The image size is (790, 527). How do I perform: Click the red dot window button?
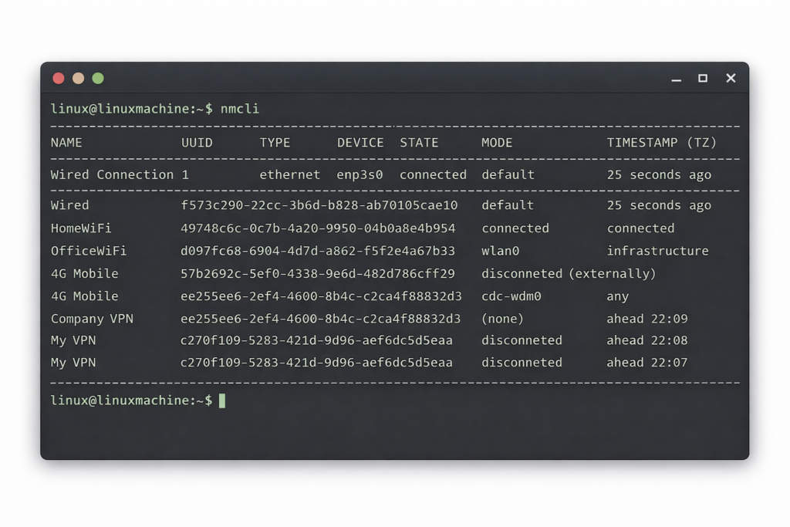[x=59, y=78]
